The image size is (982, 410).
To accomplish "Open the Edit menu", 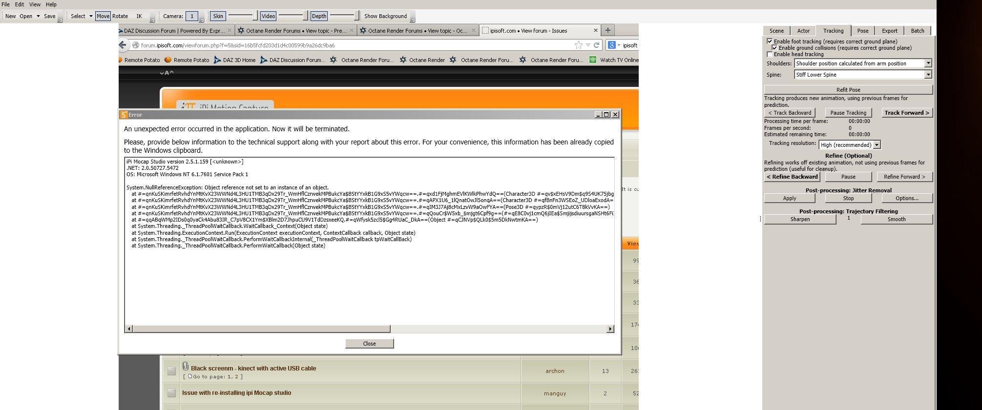I will pyautogui.click(x=20, y=4).
